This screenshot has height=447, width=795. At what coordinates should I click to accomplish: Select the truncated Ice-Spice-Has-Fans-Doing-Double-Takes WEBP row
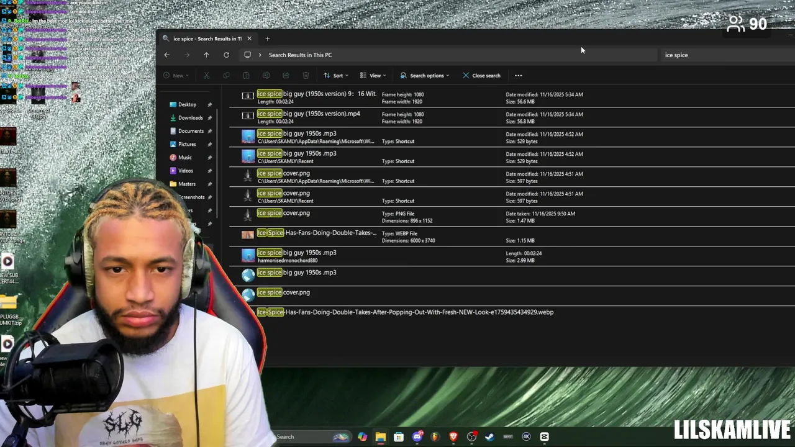[x=512, y=237]
